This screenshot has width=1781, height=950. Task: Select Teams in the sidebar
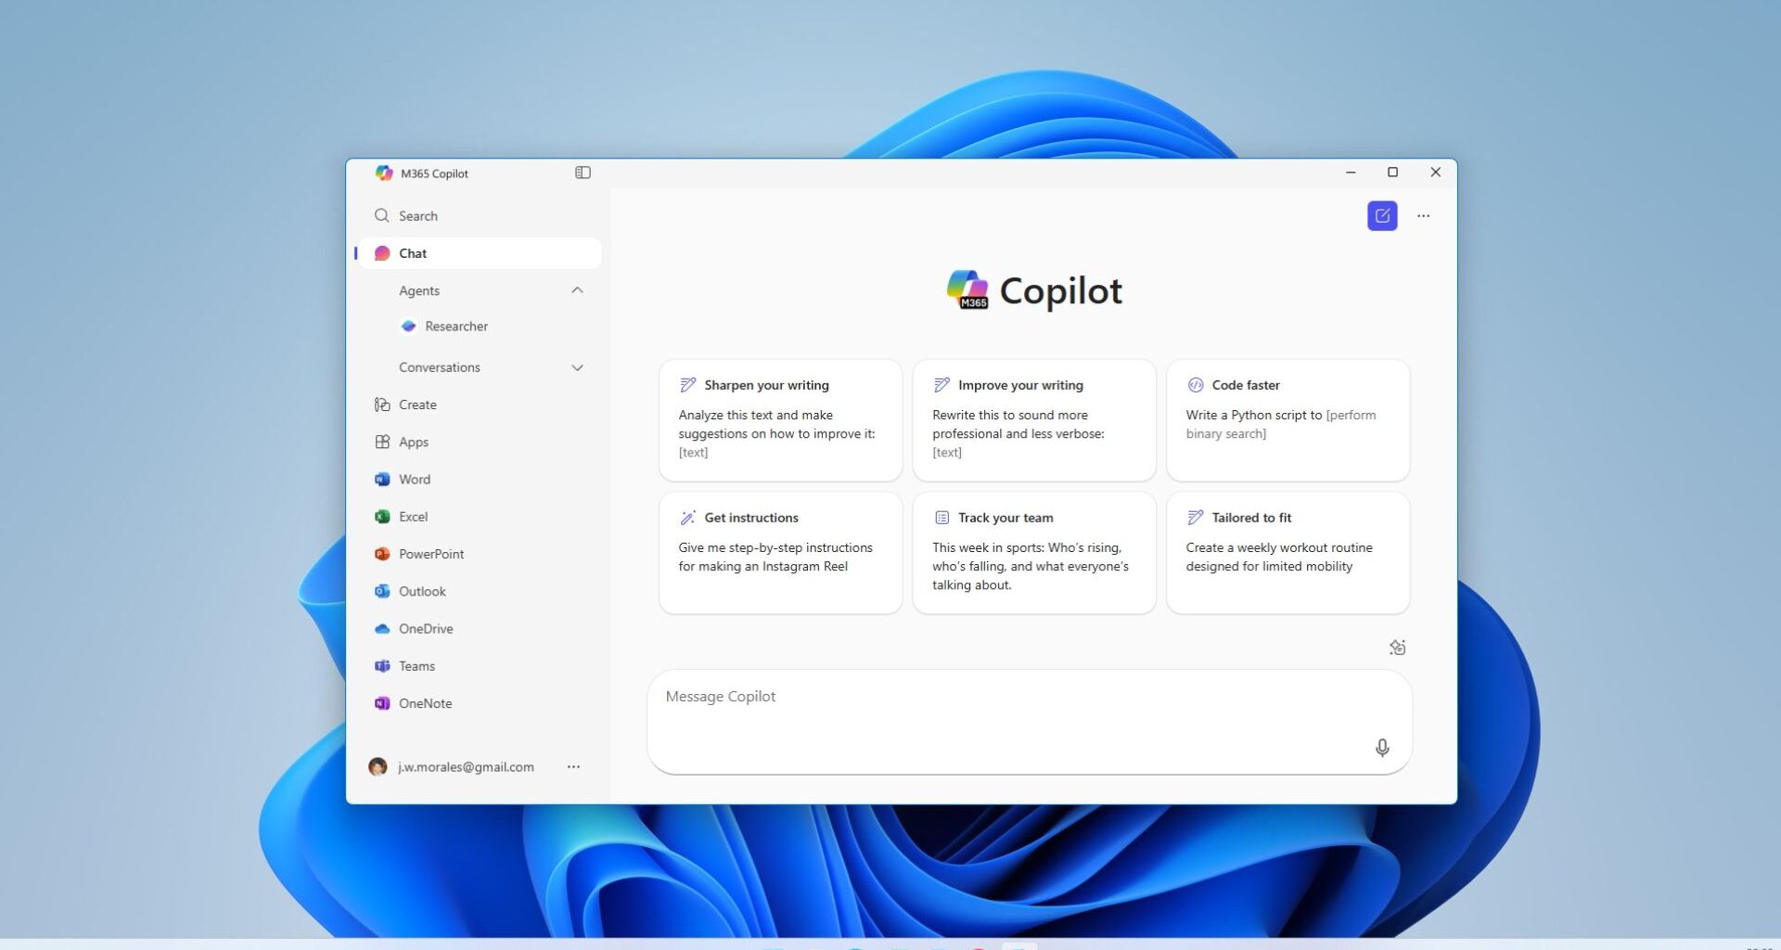tap(416, 665)
